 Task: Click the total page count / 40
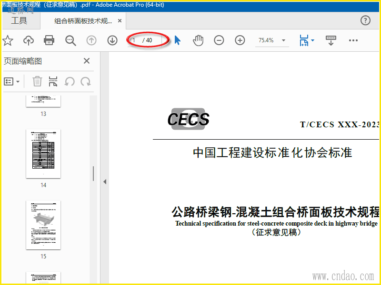[147, 40]
